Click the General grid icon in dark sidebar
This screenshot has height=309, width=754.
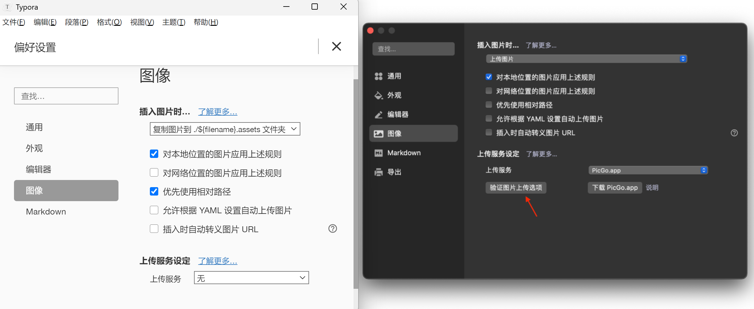click(x=378, y=76)
